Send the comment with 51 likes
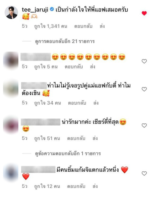The height and width of the screenshot is (197, 155). pos(95,138)
